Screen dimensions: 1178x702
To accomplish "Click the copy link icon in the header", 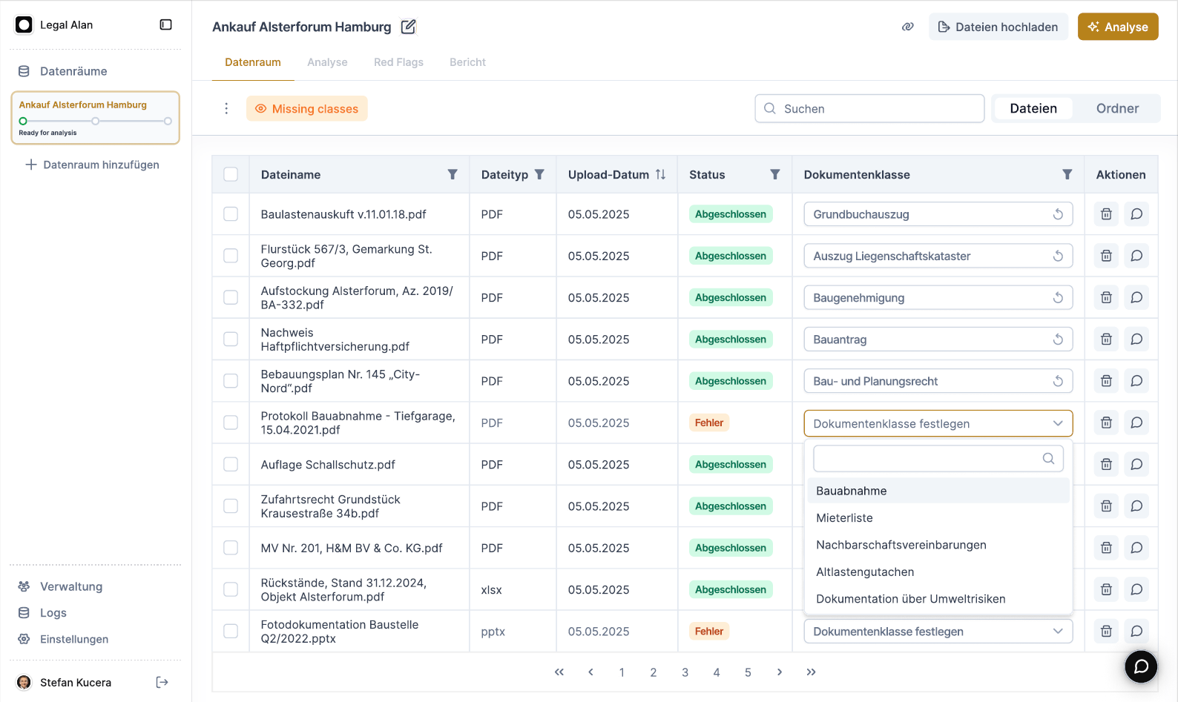I will [907, 27].
